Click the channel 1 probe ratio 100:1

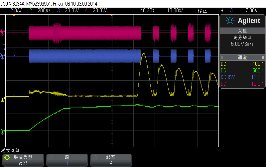258,64
